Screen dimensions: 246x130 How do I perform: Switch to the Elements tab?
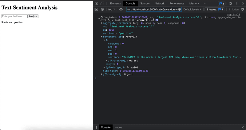click(116, 3)
